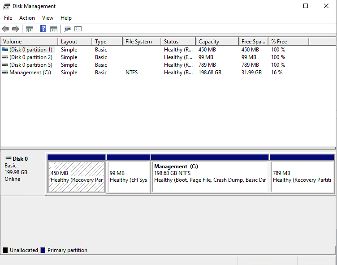Click the Settings checklist toolbar icon
The image size is (337, 265).
pos(78,29)
